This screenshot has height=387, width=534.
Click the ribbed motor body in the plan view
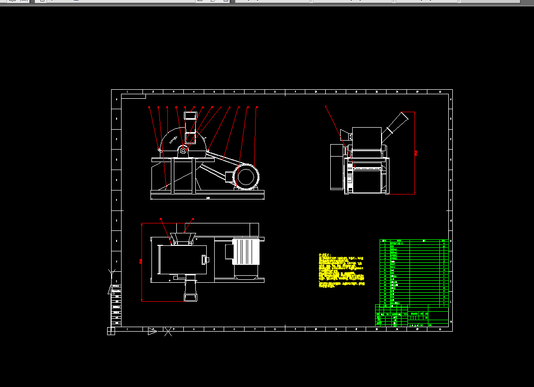point(246,252)
